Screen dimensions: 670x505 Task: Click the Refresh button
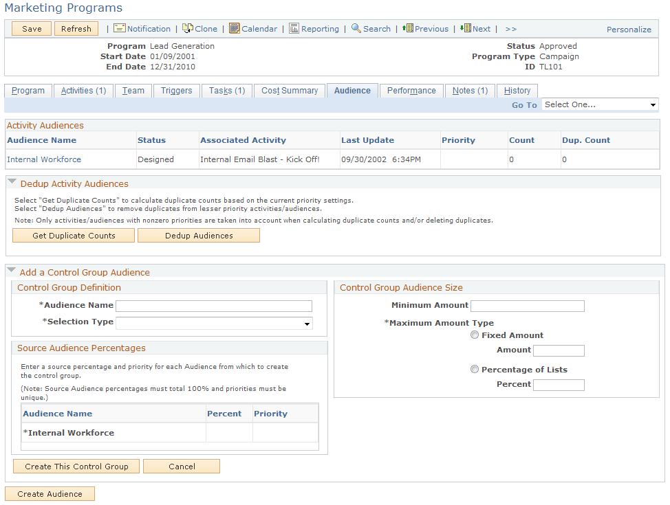pyautogui.click(x=76, y=29)
